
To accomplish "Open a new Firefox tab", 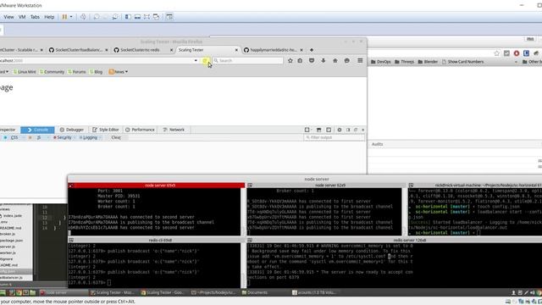I will (x=312, y=50).
